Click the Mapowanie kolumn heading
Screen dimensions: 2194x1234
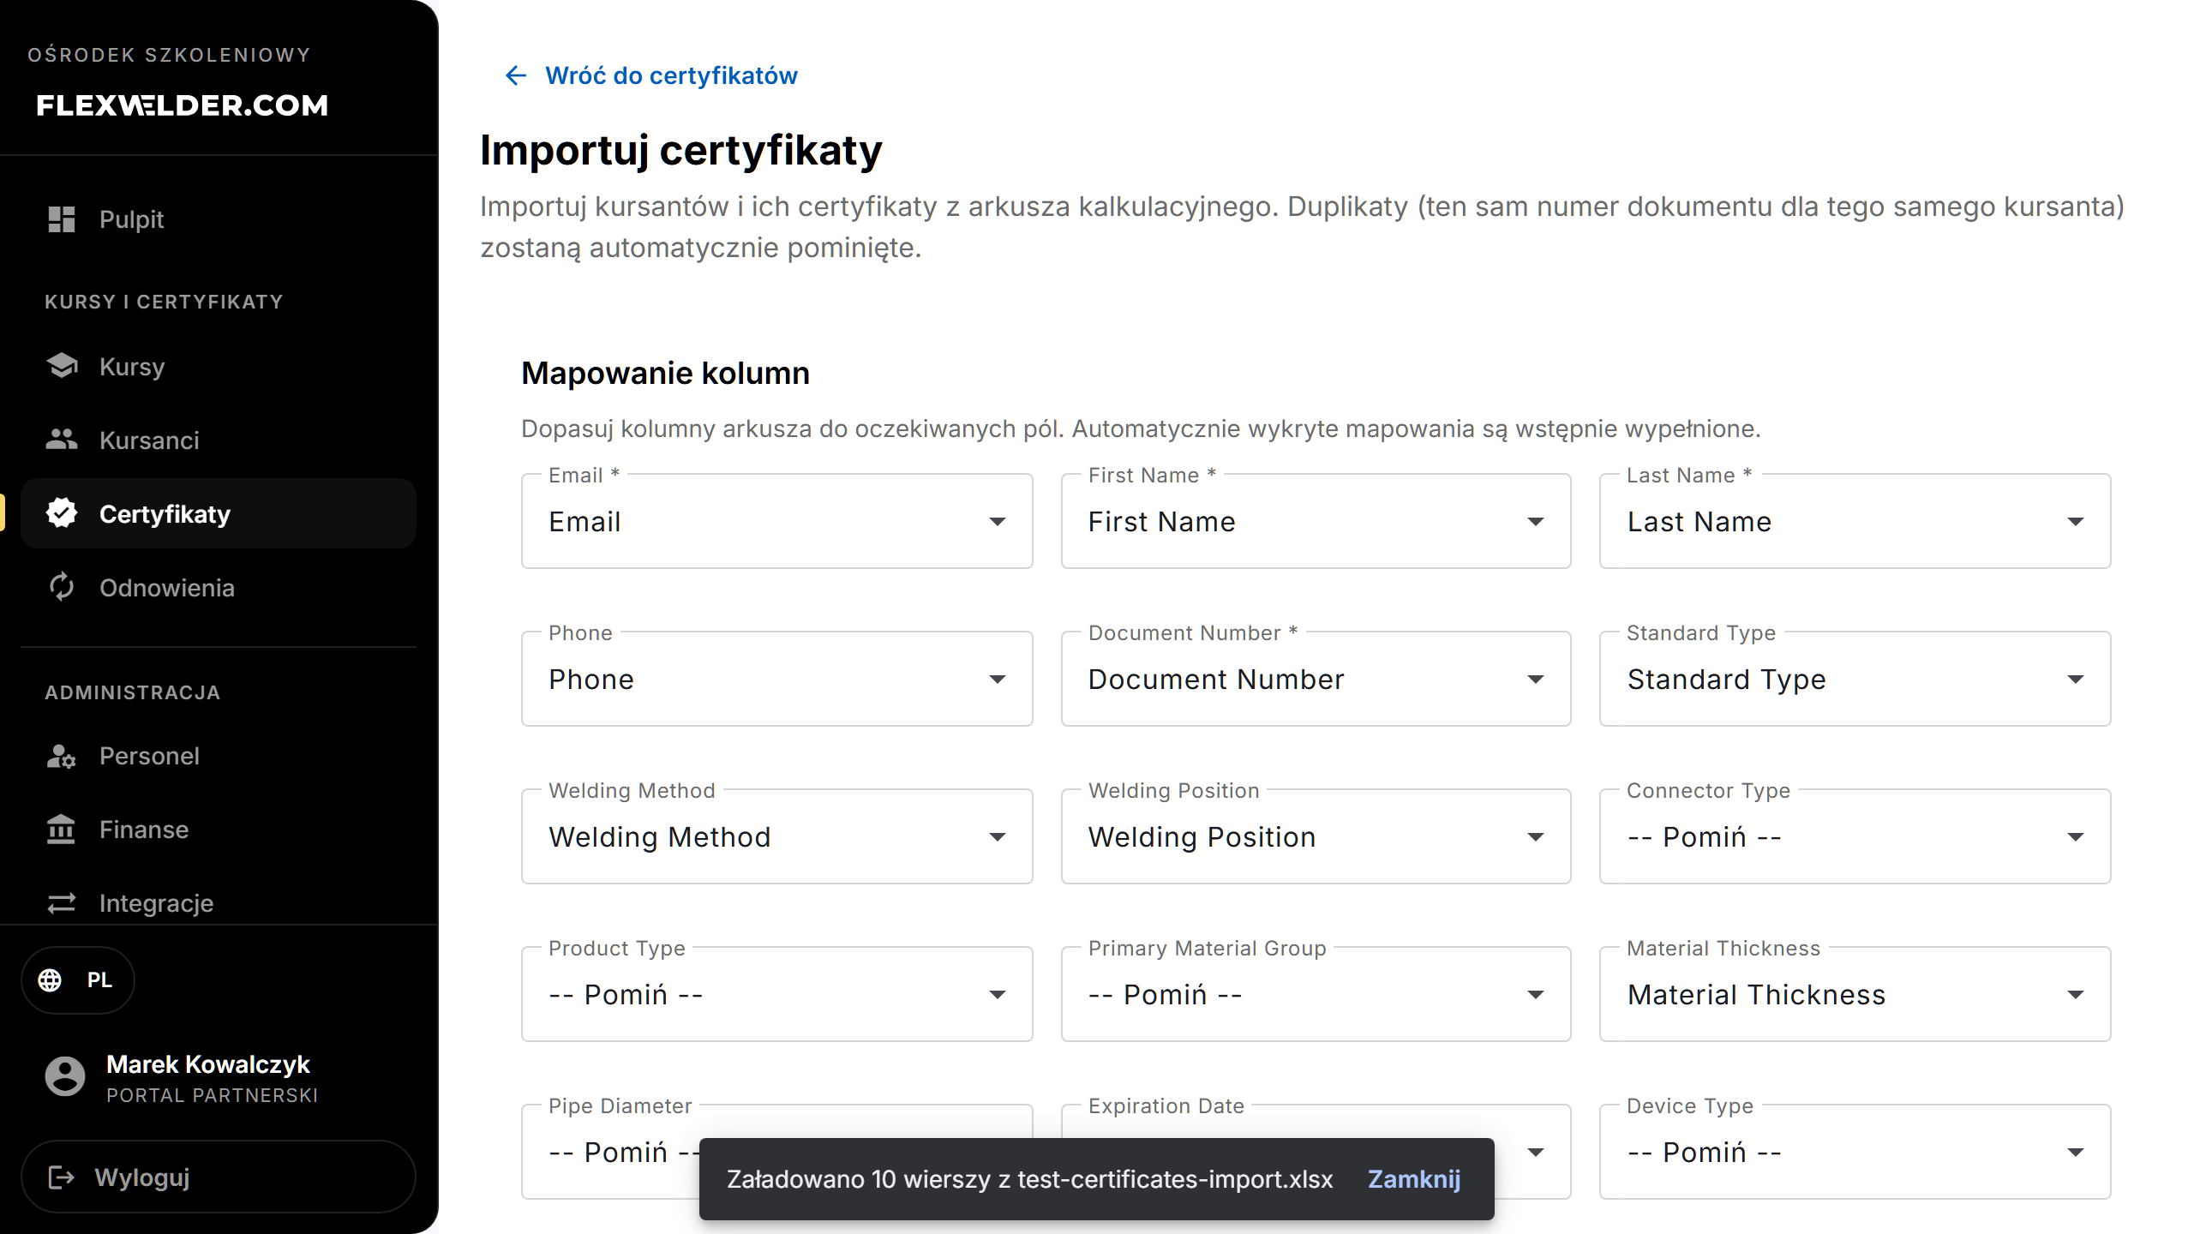[x=666, y=374]
